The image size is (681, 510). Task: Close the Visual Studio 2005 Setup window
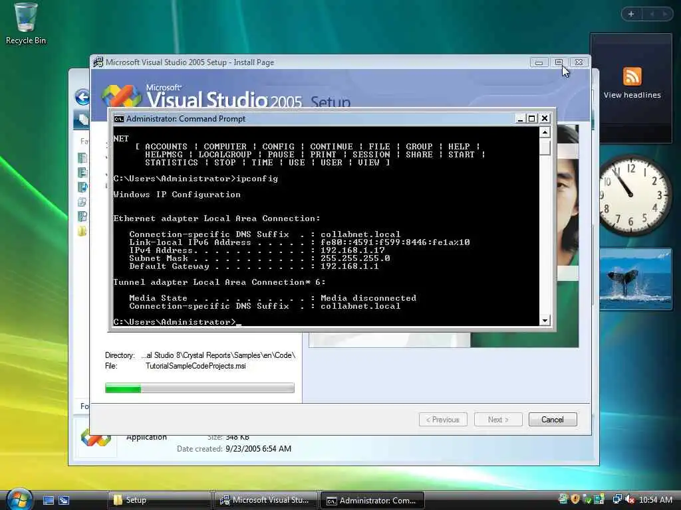(579, 62)
